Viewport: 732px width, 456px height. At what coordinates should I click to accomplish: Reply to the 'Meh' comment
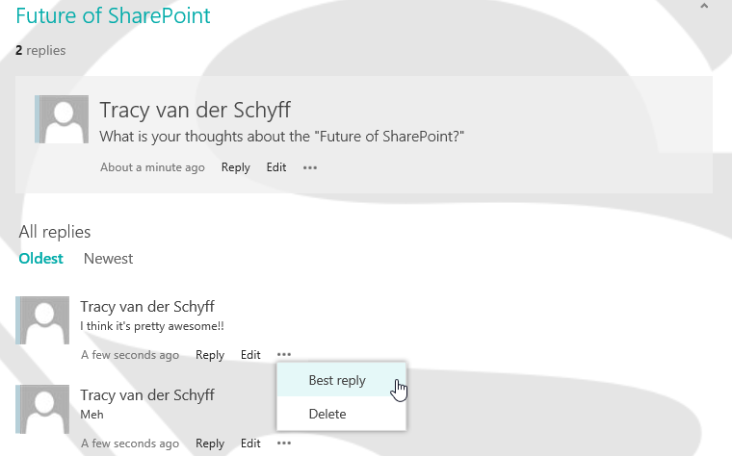point(210,443)
